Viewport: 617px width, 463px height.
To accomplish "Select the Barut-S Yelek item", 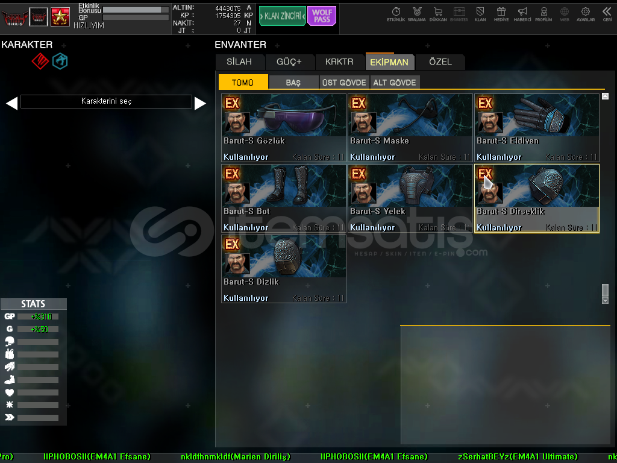I will tap(410, 198).
